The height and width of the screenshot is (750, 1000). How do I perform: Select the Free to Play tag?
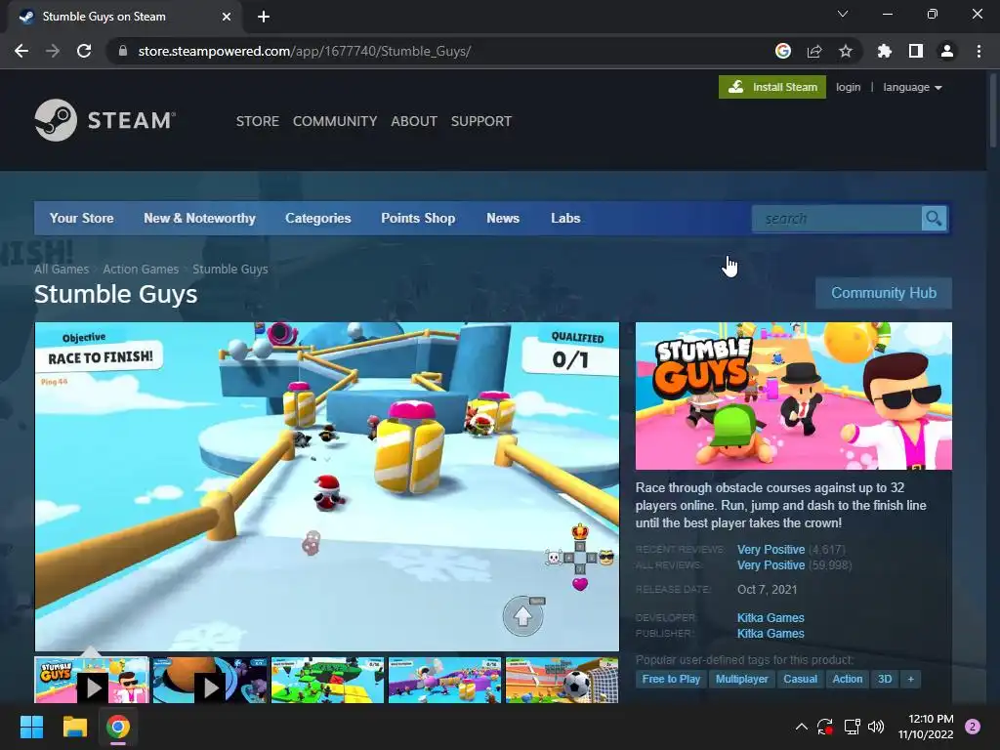[671, 680]
